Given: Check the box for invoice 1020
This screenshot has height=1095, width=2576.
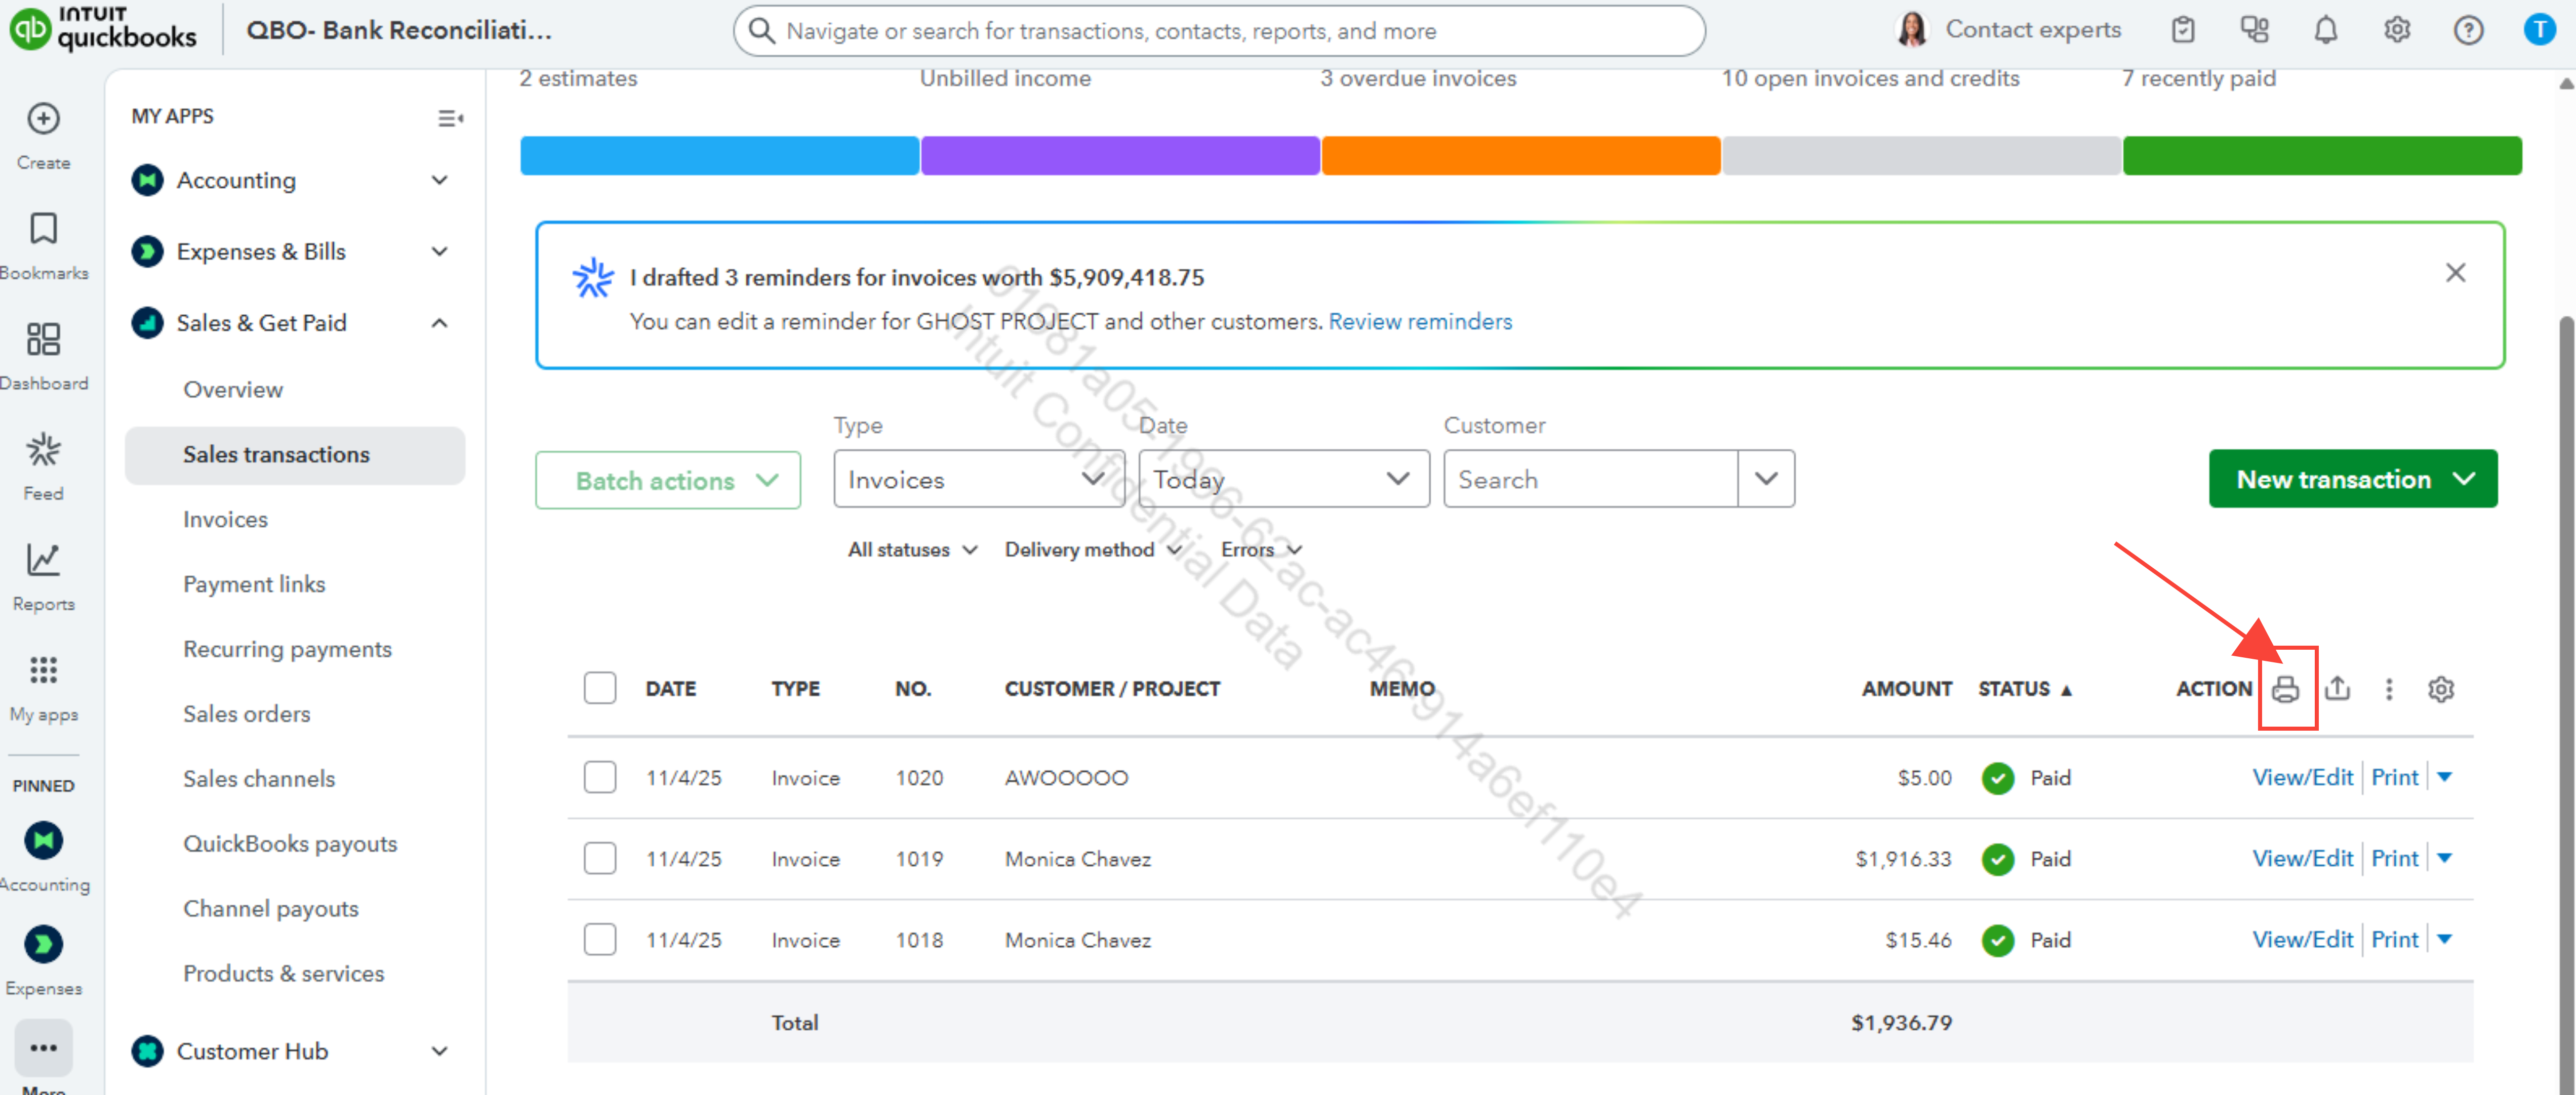Looking at the screenshot, I should coord(599,777).
